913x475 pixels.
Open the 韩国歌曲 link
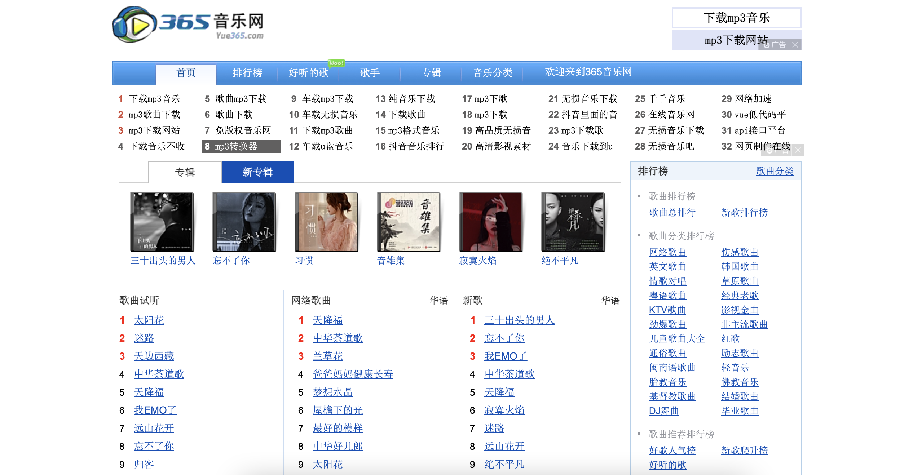click(x=740, y=267)
